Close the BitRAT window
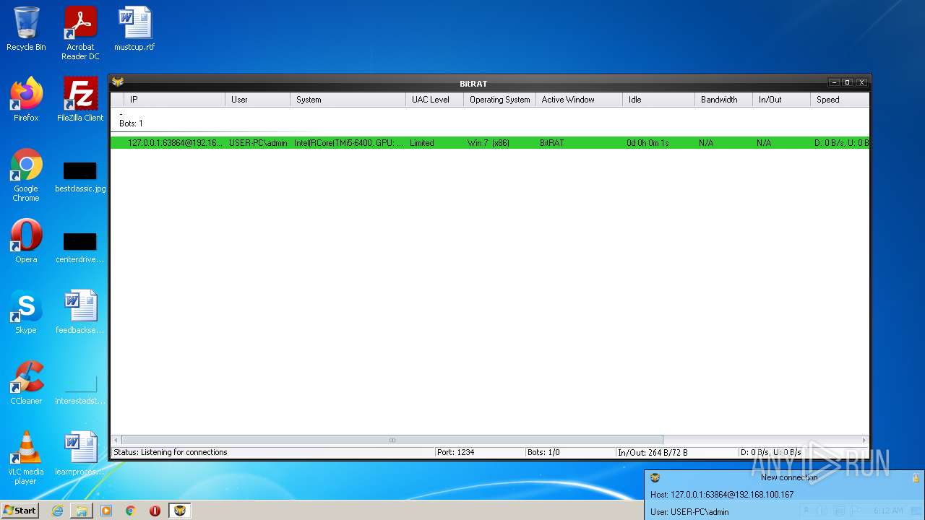This screenshot has width=925, height=520. [x=861, y=82]
